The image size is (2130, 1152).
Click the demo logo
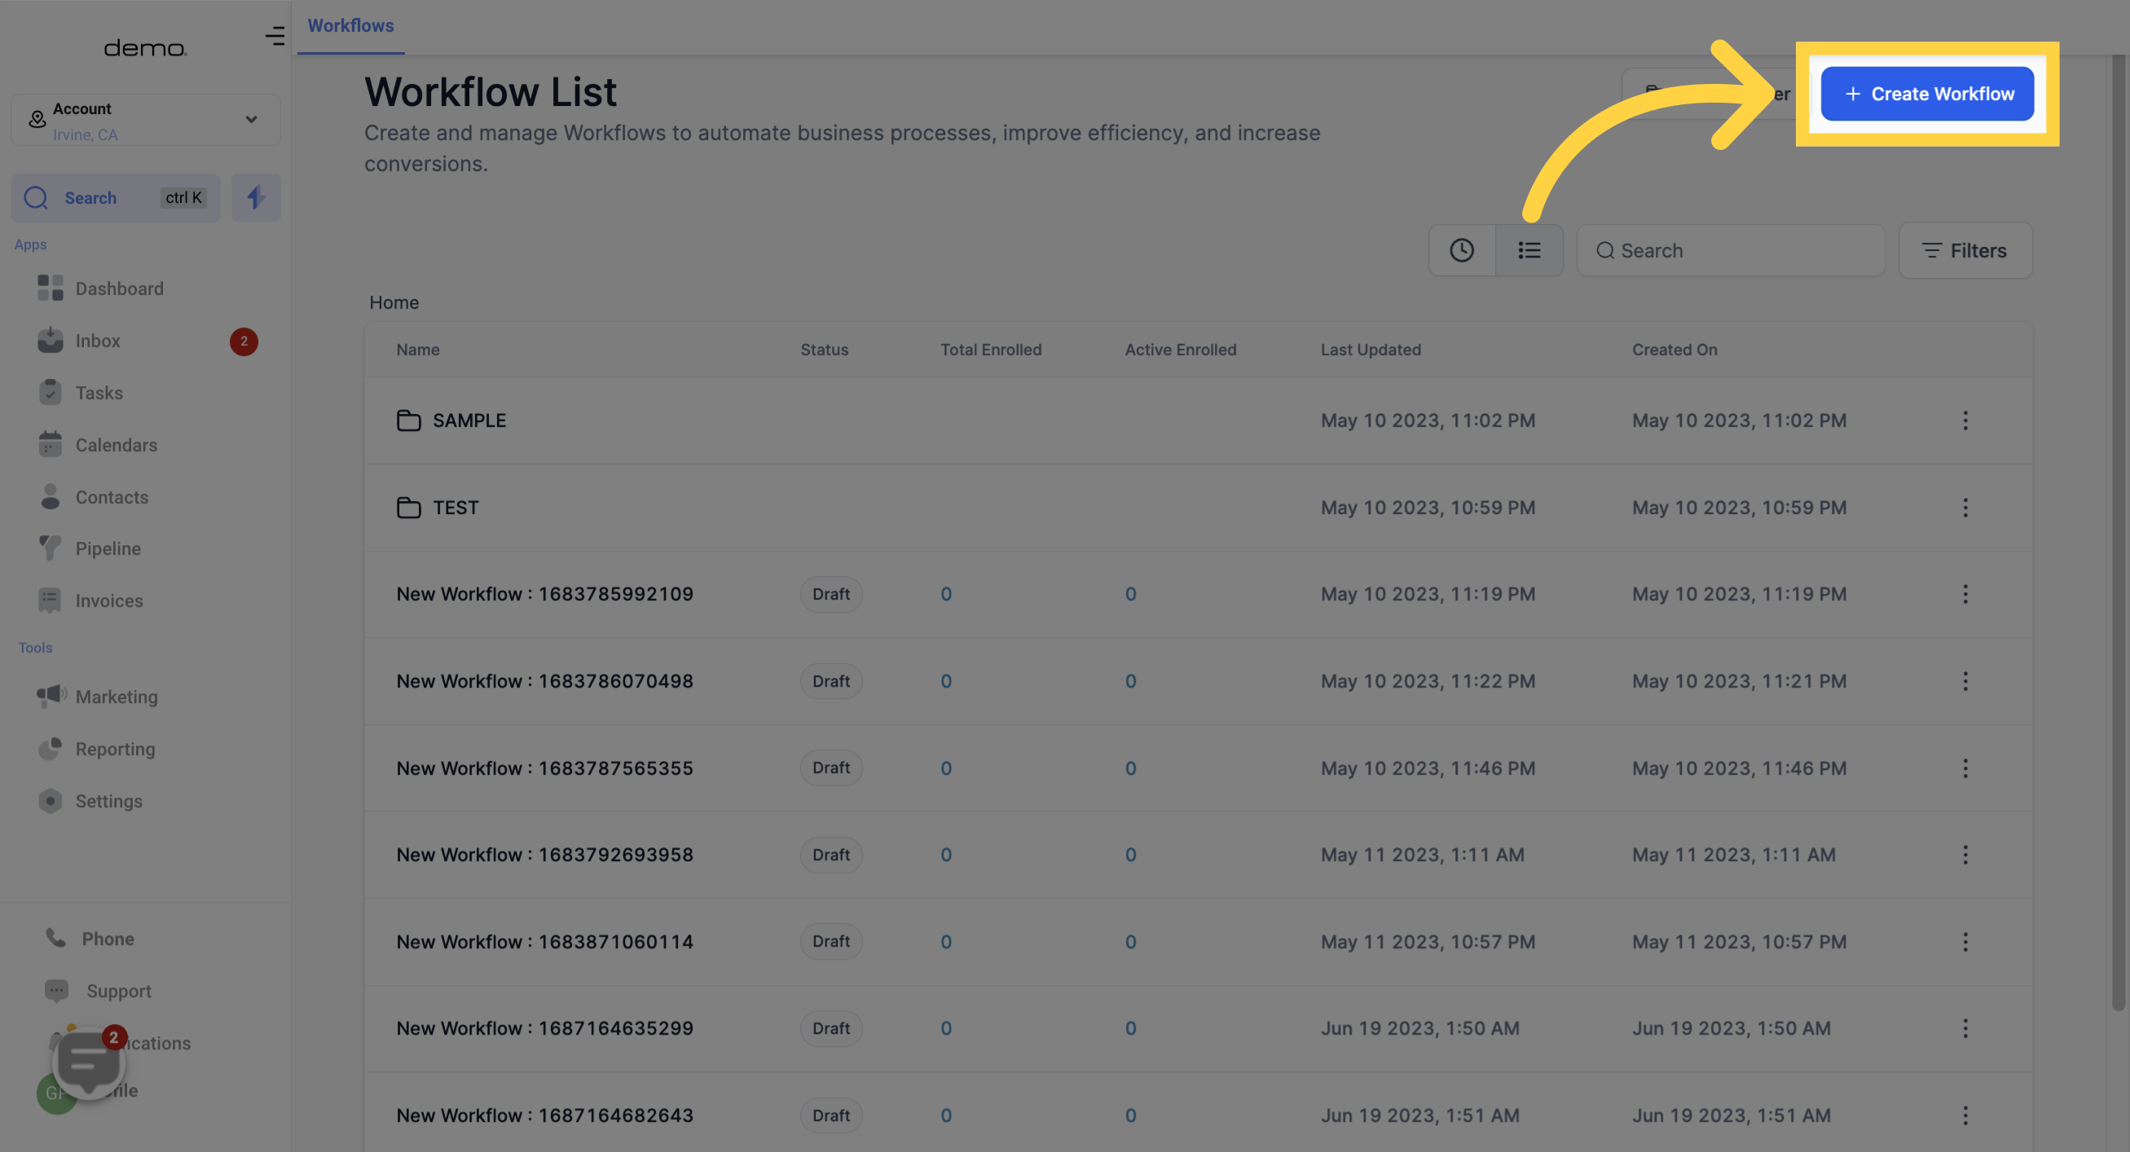pyautogui.click(x=146, y=49)
